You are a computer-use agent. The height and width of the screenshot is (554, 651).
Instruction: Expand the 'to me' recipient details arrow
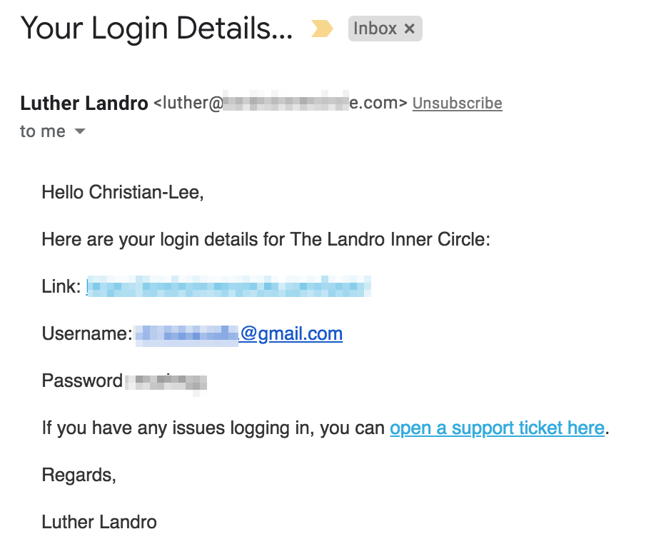pyautogui.click(x=80, y=131)
